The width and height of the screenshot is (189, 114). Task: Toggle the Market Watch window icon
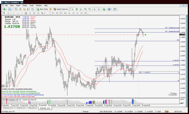point(16,9)
